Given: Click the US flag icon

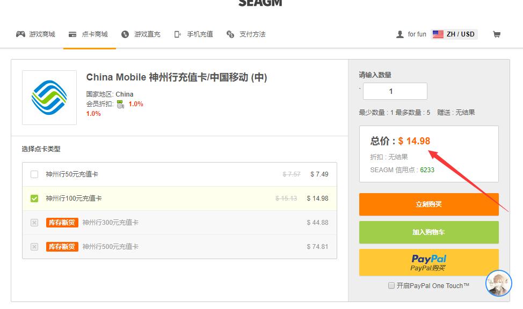Looking at the screenshot, I should click(x=438, y=34).
